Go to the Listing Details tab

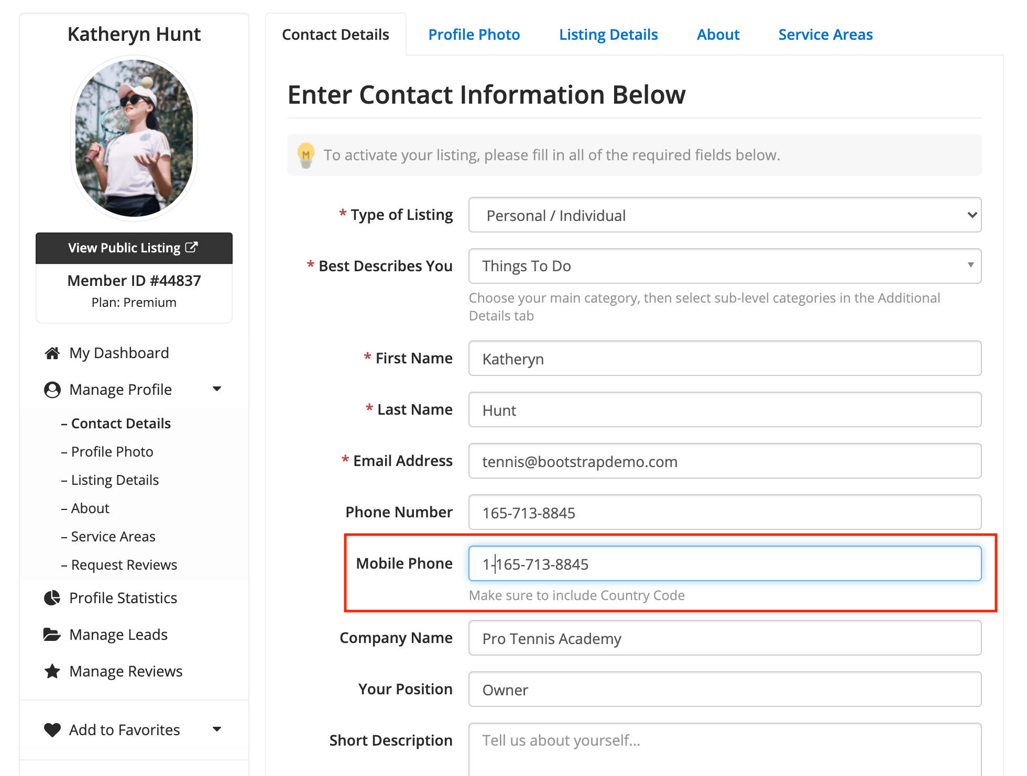tap(608, 35)
